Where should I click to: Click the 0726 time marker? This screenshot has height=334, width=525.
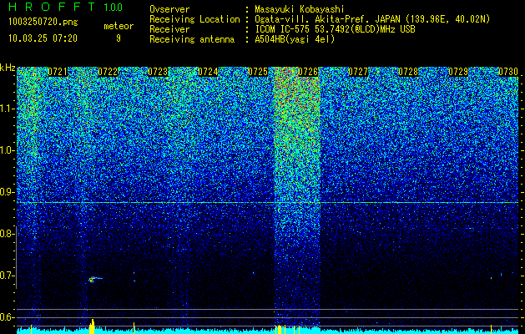pos(308,72)
